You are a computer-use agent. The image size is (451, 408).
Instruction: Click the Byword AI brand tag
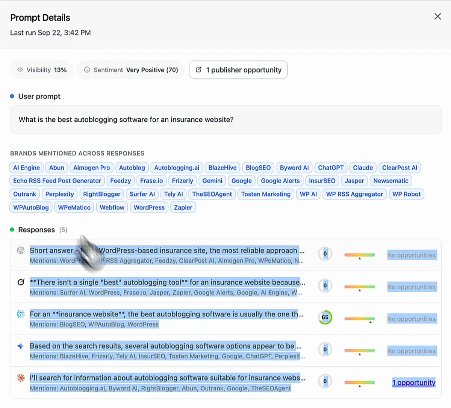click(294, 168)
